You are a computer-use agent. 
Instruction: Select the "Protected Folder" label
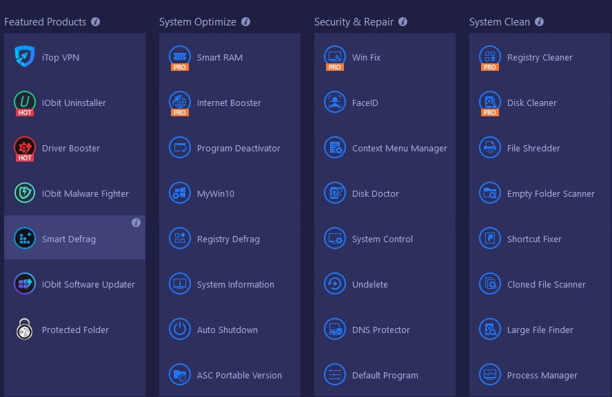[75, 330]
